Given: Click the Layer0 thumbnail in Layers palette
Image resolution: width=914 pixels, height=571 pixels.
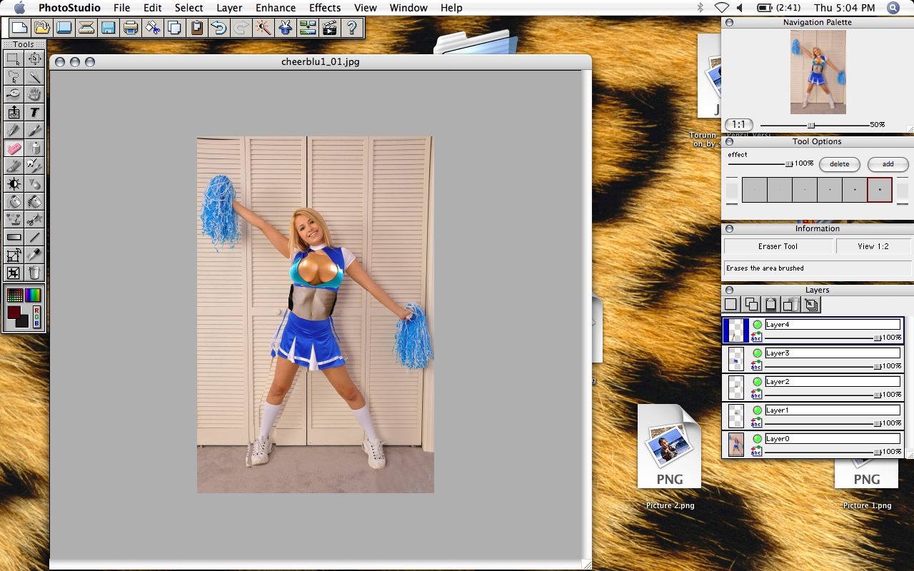Looking at the screenshot, I should [736, 445].
